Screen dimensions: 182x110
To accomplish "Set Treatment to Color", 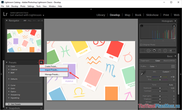I will (x=158, y=61).
